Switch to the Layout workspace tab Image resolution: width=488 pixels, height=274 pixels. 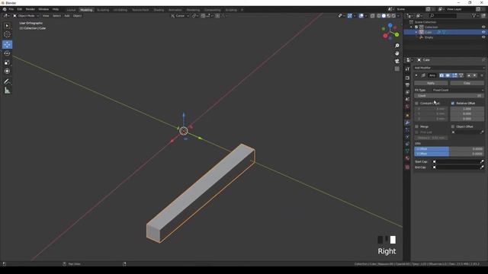[x=71, y=10]
